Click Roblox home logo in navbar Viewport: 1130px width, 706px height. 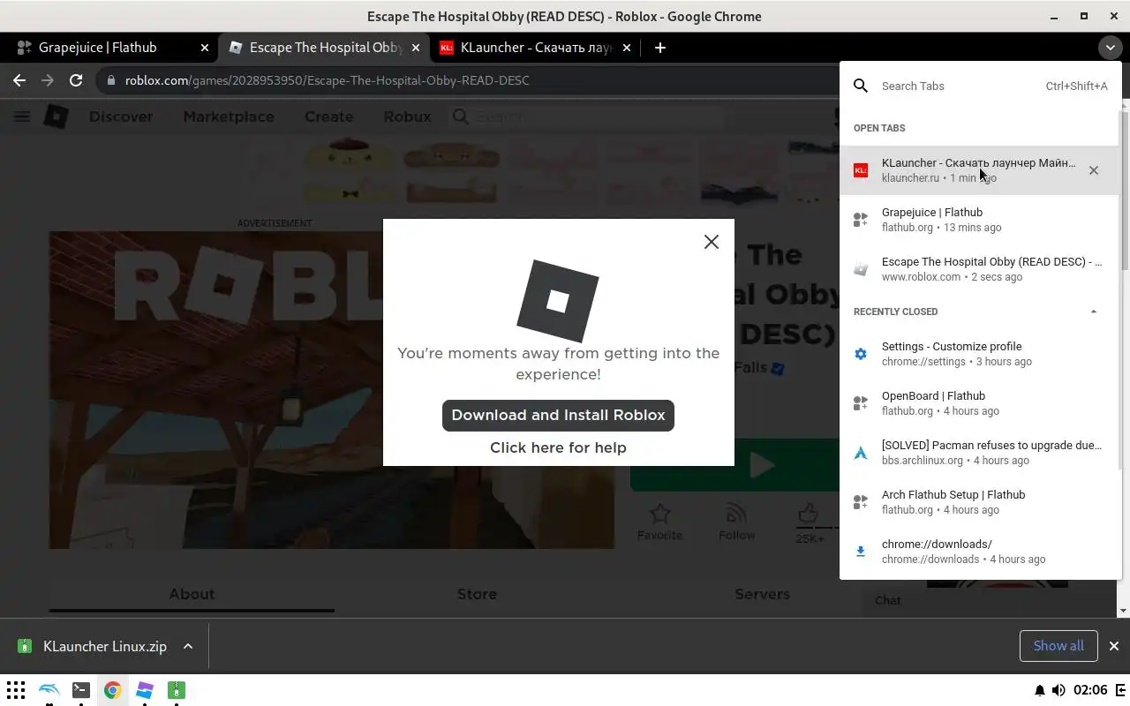56,116
